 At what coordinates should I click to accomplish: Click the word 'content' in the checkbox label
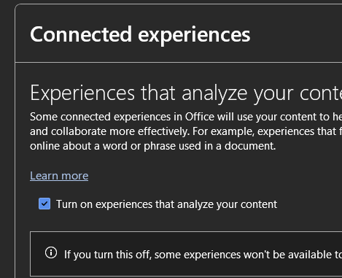click(x=259, y=204)
